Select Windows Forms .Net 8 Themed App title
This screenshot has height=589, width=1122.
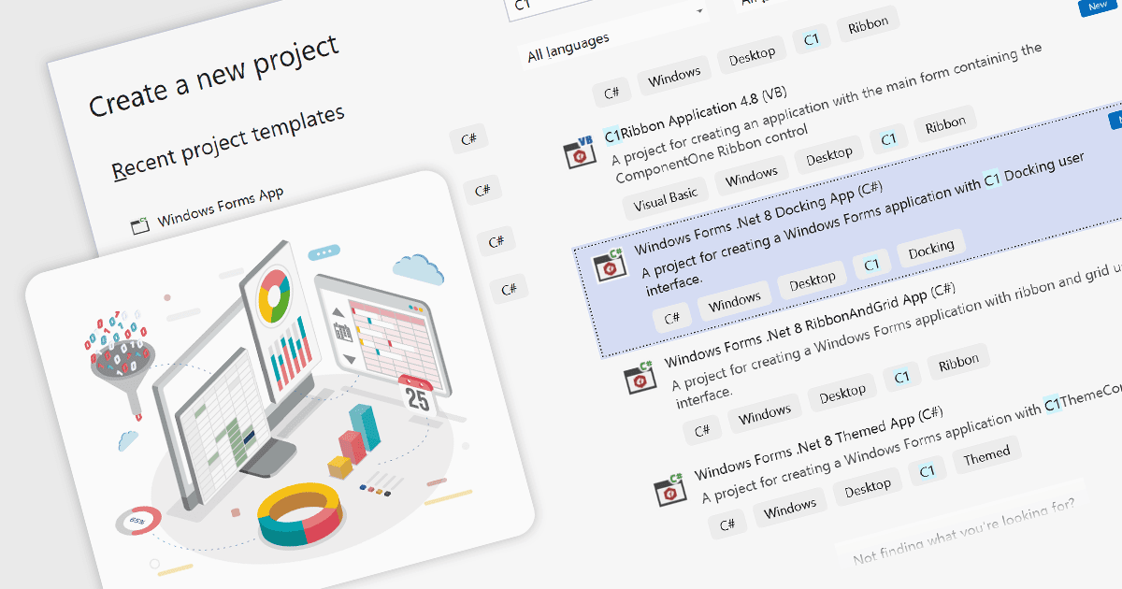tap(818, 442)
